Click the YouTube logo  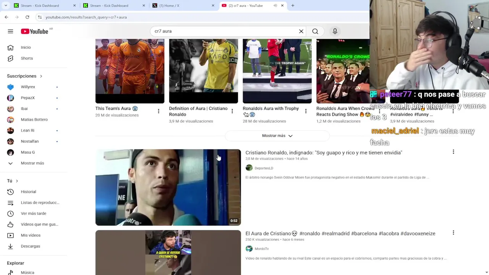pyautogui.click(x=34, y=31)
